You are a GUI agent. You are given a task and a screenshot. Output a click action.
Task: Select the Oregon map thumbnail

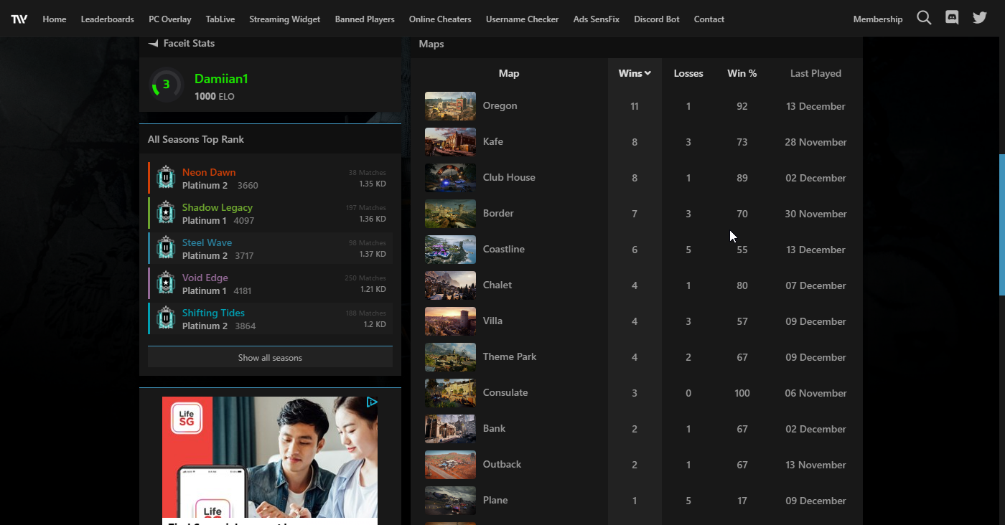[450, 106]
